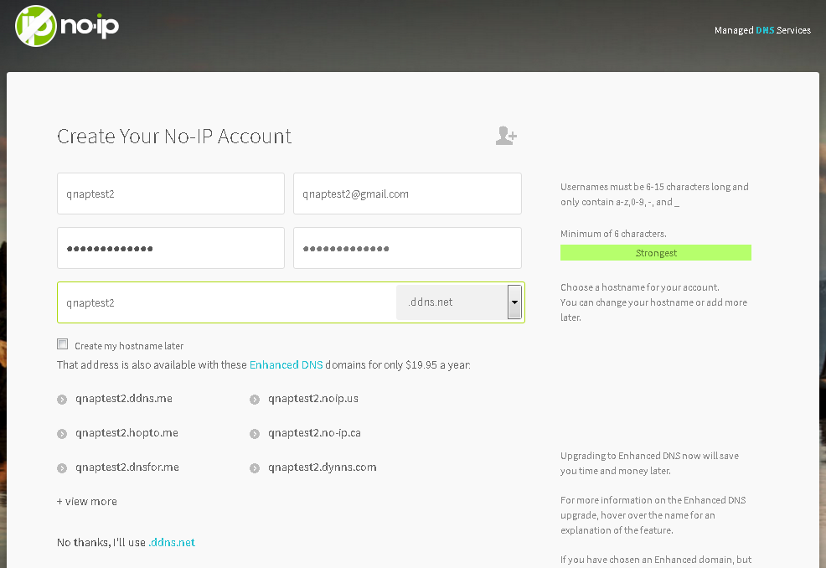Click 'For more information on the Enhanced DNS' text
Screen dimensions: 826x568
coord(653,514)
